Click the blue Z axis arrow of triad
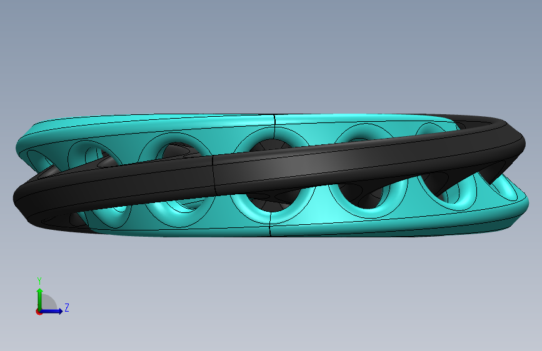The width and height of the screenshot is (542, 351). click(52, 311)
